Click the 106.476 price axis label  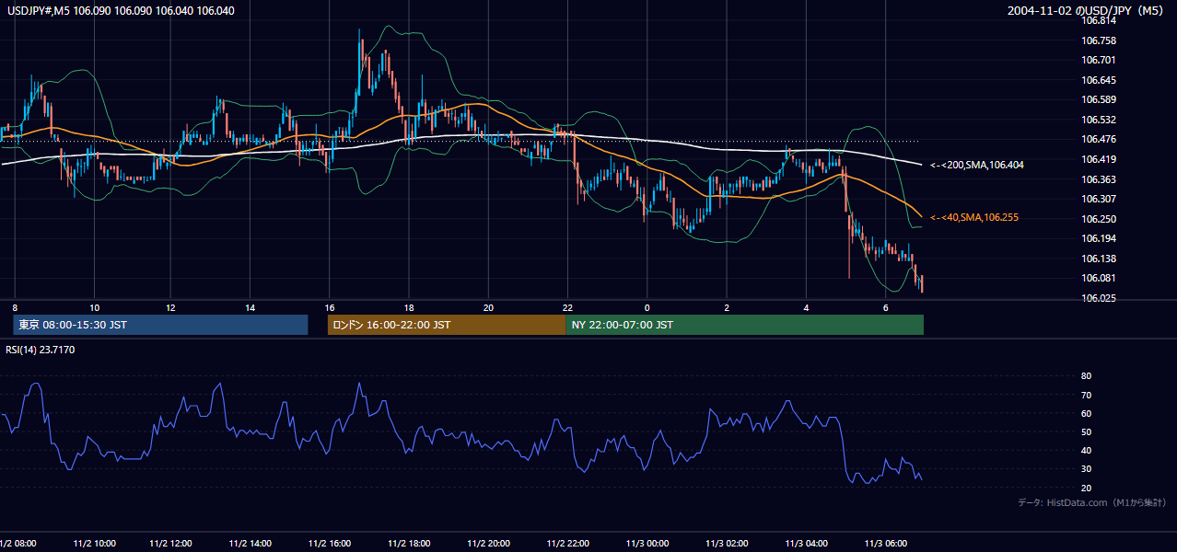pos(1099,139)
